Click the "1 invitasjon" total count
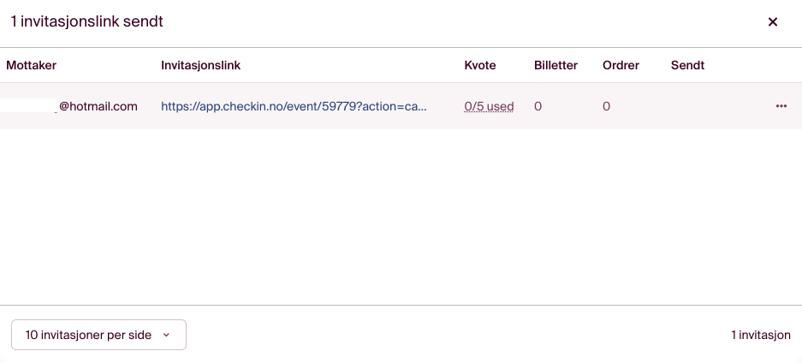The width and height of the screenshot is (802, 363). pyautogui.click(x=760, y=336)
